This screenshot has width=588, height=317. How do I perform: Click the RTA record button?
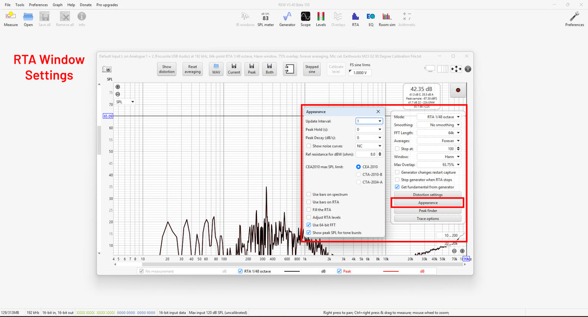click(458, 90)
